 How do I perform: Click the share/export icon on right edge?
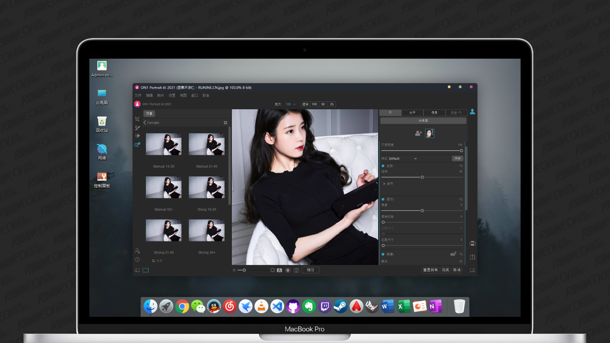pyautogui.click(x=472, y=257)
